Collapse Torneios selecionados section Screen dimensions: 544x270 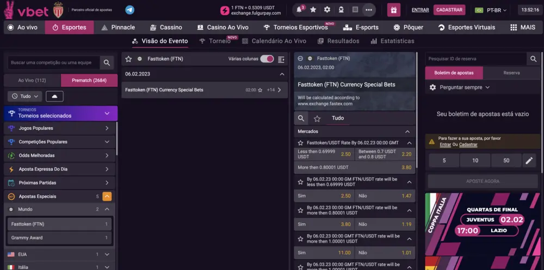(107, 114)
